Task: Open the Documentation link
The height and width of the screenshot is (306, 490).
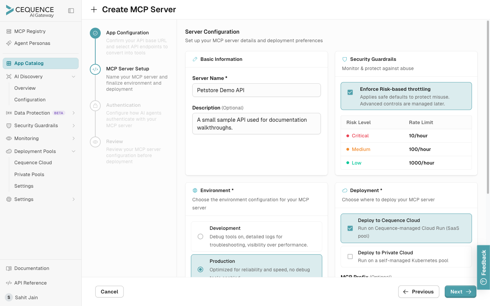Action: point(32,268)
